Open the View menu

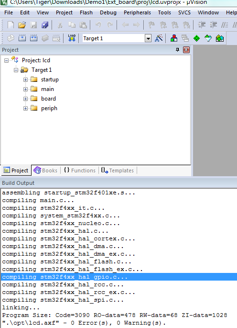tap(43, 12)
